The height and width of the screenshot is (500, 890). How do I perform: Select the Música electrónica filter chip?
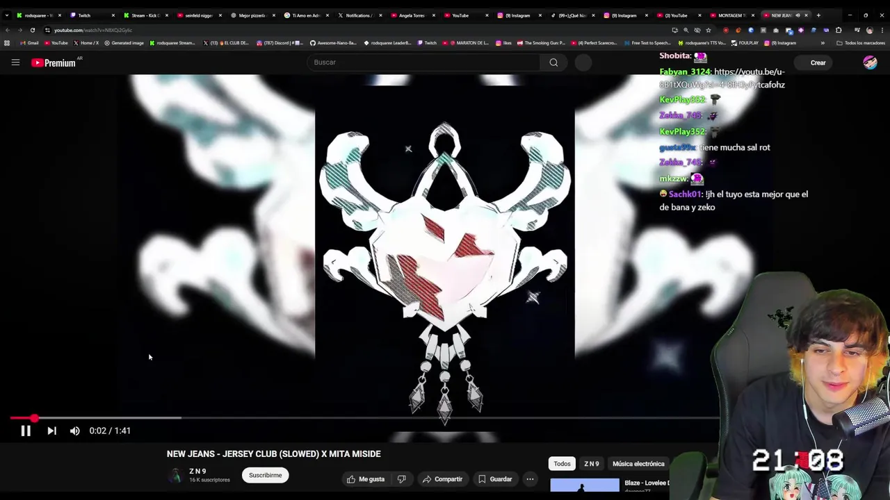638,464
